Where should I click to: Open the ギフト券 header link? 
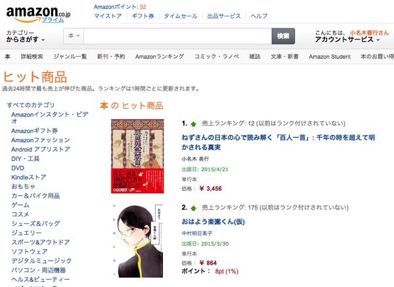[142, 16]
